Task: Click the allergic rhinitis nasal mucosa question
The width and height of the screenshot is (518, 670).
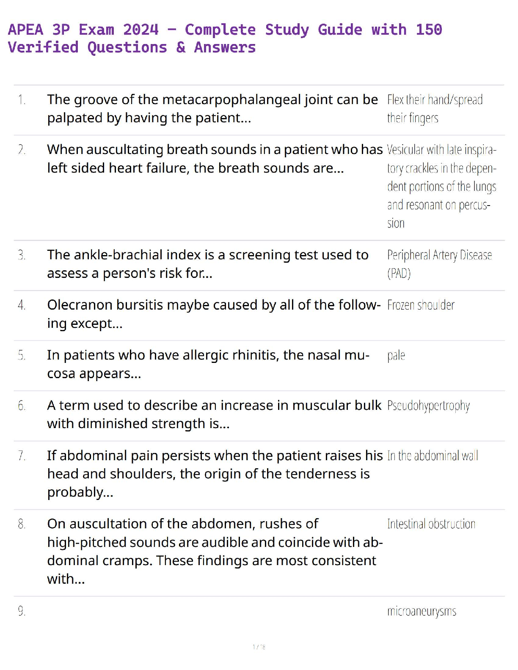Action: pyautogui.click(x=208, y=364)
